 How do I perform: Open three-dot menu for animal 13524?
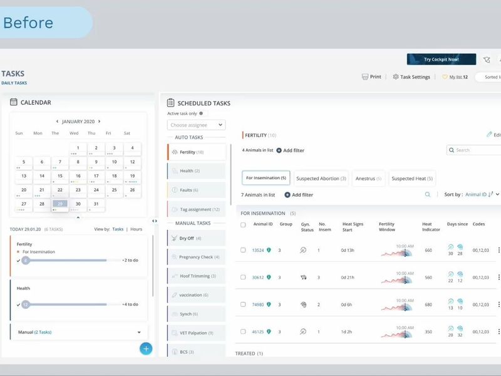(498, 250)
